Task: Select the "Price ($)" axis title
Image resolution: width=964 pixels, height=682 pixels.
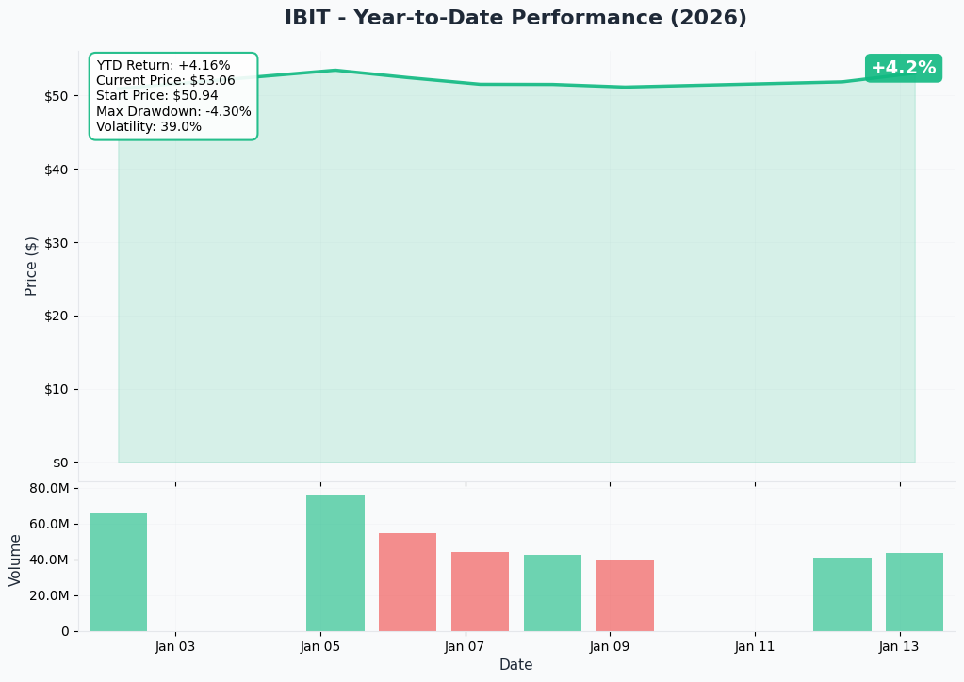Action: click(x=31, y=266)
